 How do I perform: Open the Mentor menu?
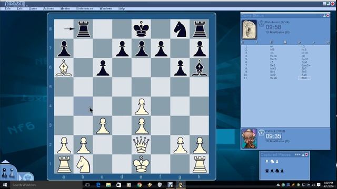pos(65,8)
